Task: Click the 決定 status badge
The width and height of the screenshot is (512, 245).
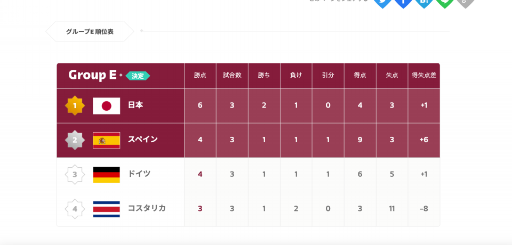Action: [138, 76]
